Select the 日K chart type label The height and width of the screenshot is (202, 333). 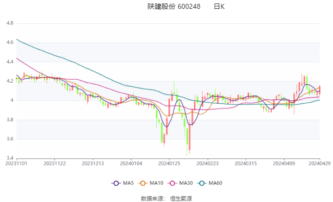pyautogui.click(x=219, y=6)
